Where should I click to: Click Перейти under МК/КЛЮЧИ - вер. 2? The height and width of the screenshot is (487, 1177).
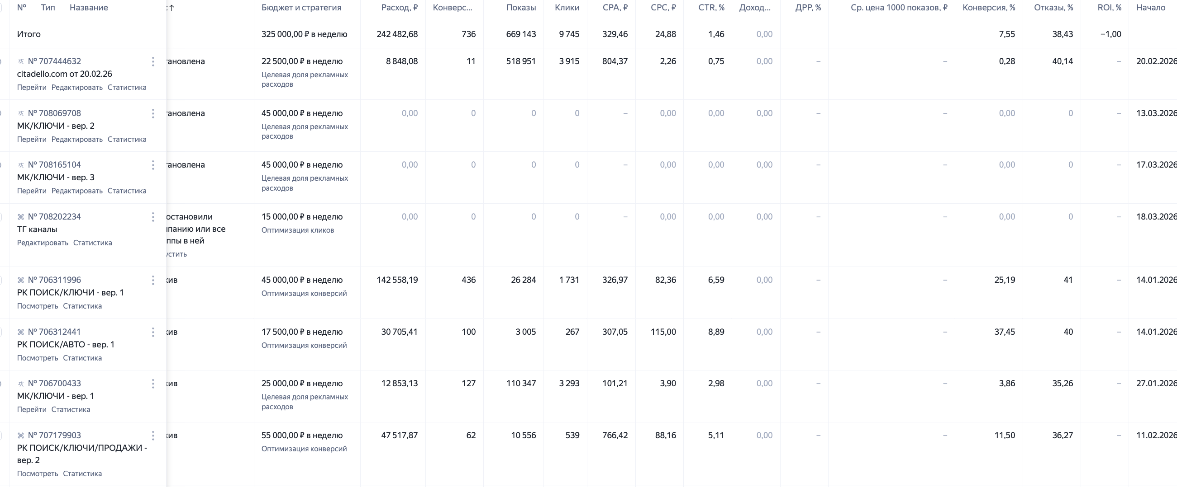click(32, 140)
